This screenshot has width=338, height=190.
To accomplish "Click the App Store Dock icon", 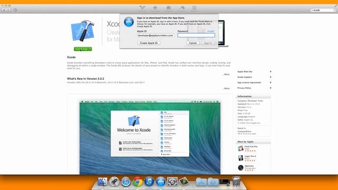I will tap(161, 182).
